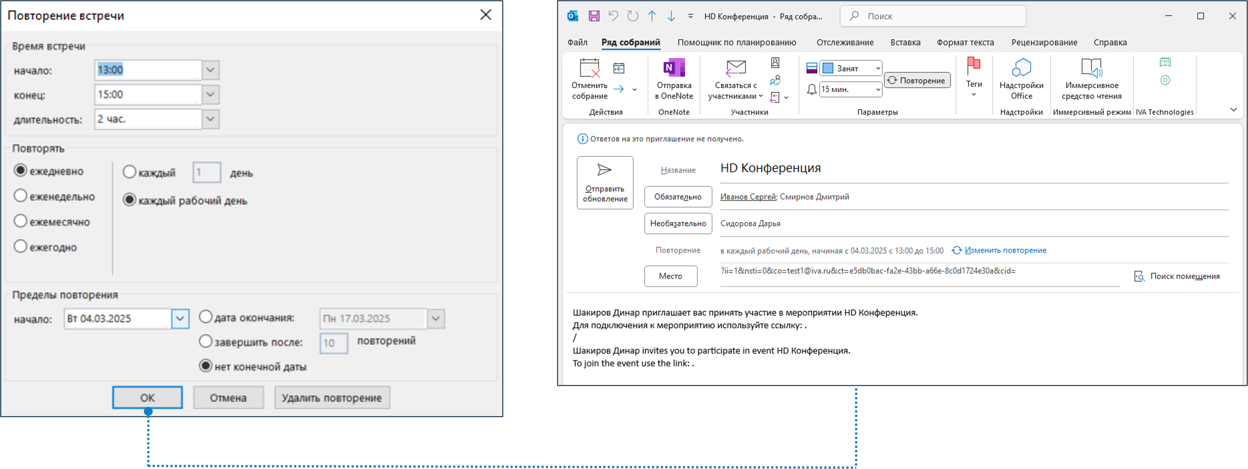This screenshot has width=1248, height=469.
Task: Click the Отправить обновление send button
Action: coord(605,183)
